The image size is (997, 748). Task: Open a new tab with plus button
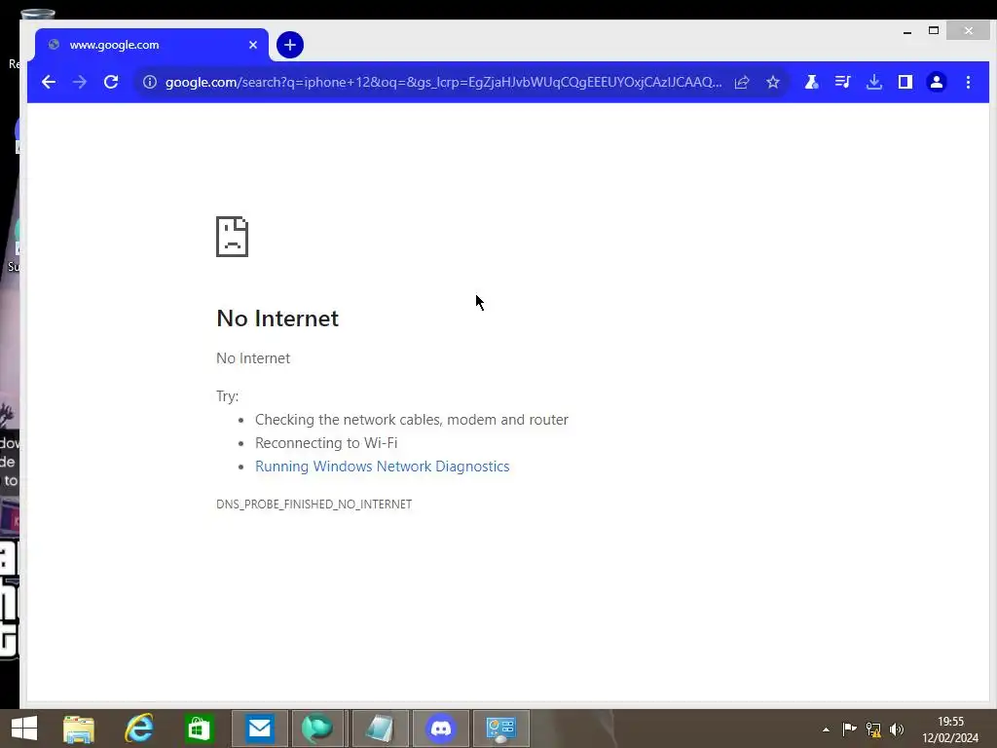pos(290,45)
